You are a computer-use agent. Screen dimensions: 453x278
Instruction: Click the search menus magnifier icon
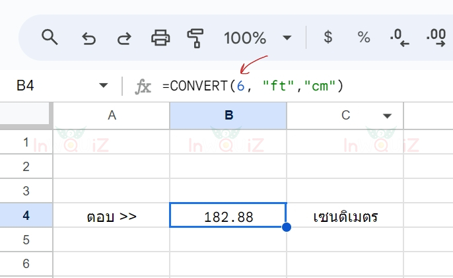pos(50,37)
